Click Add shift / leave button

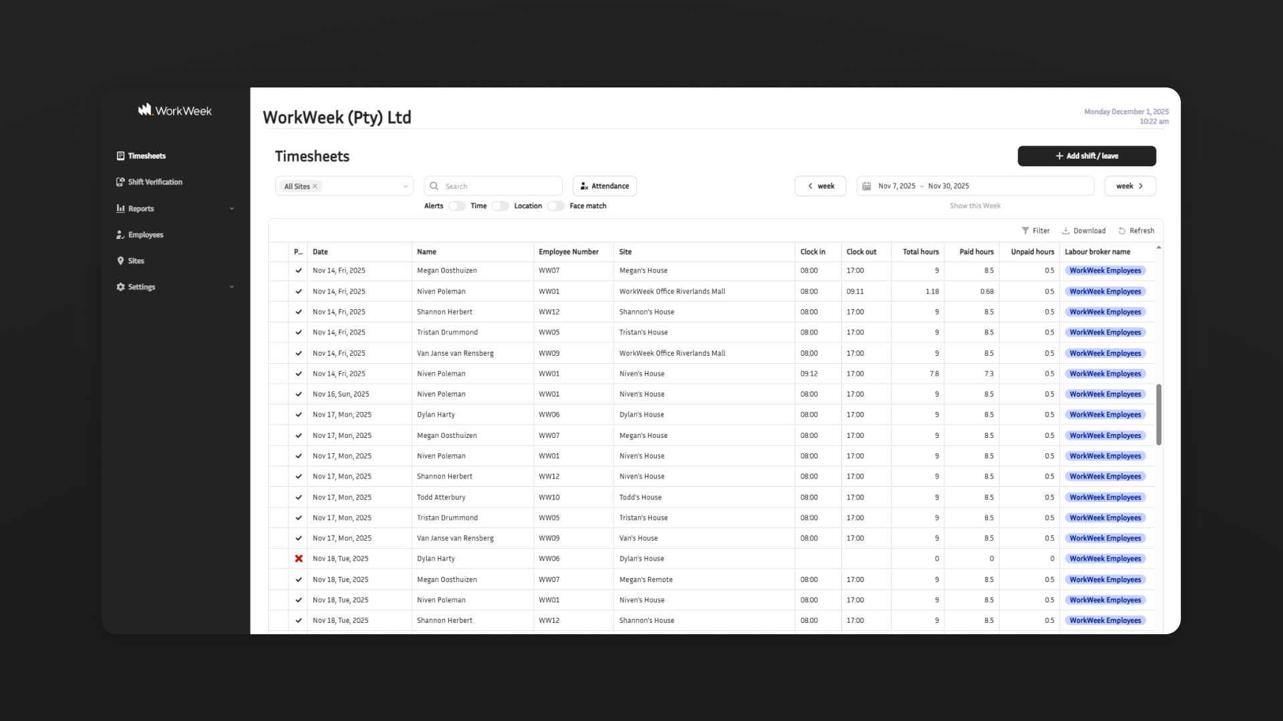[1087, 156]
